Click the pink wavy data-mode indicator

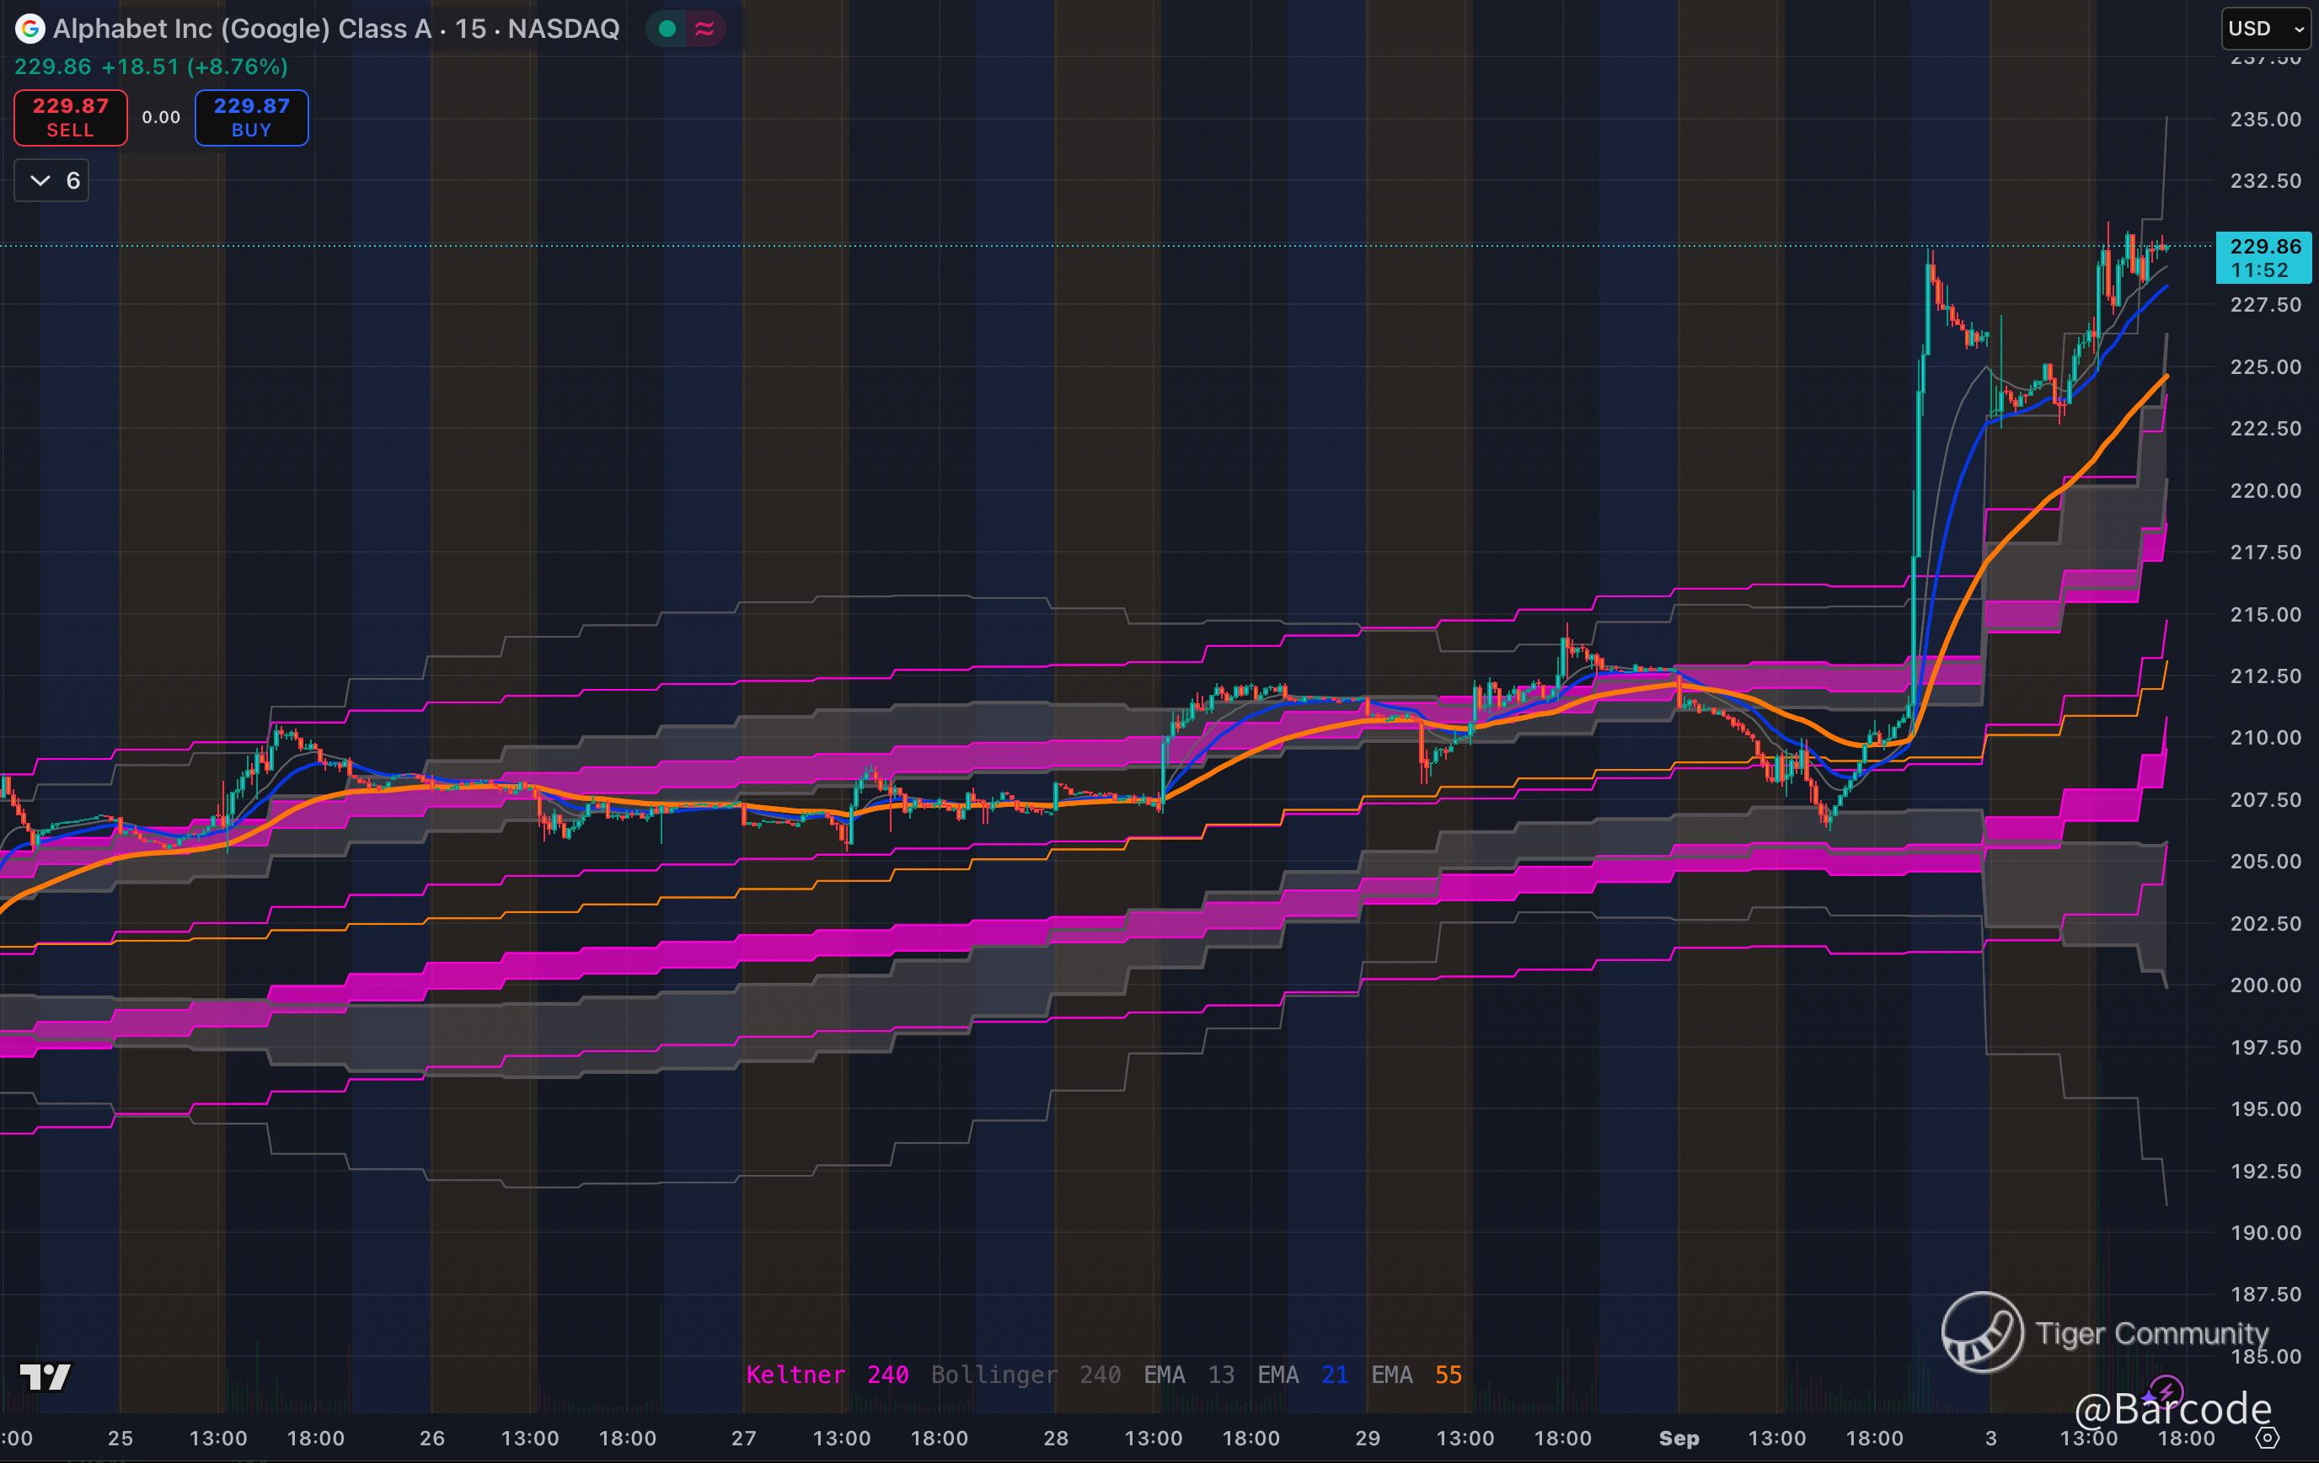704,29
